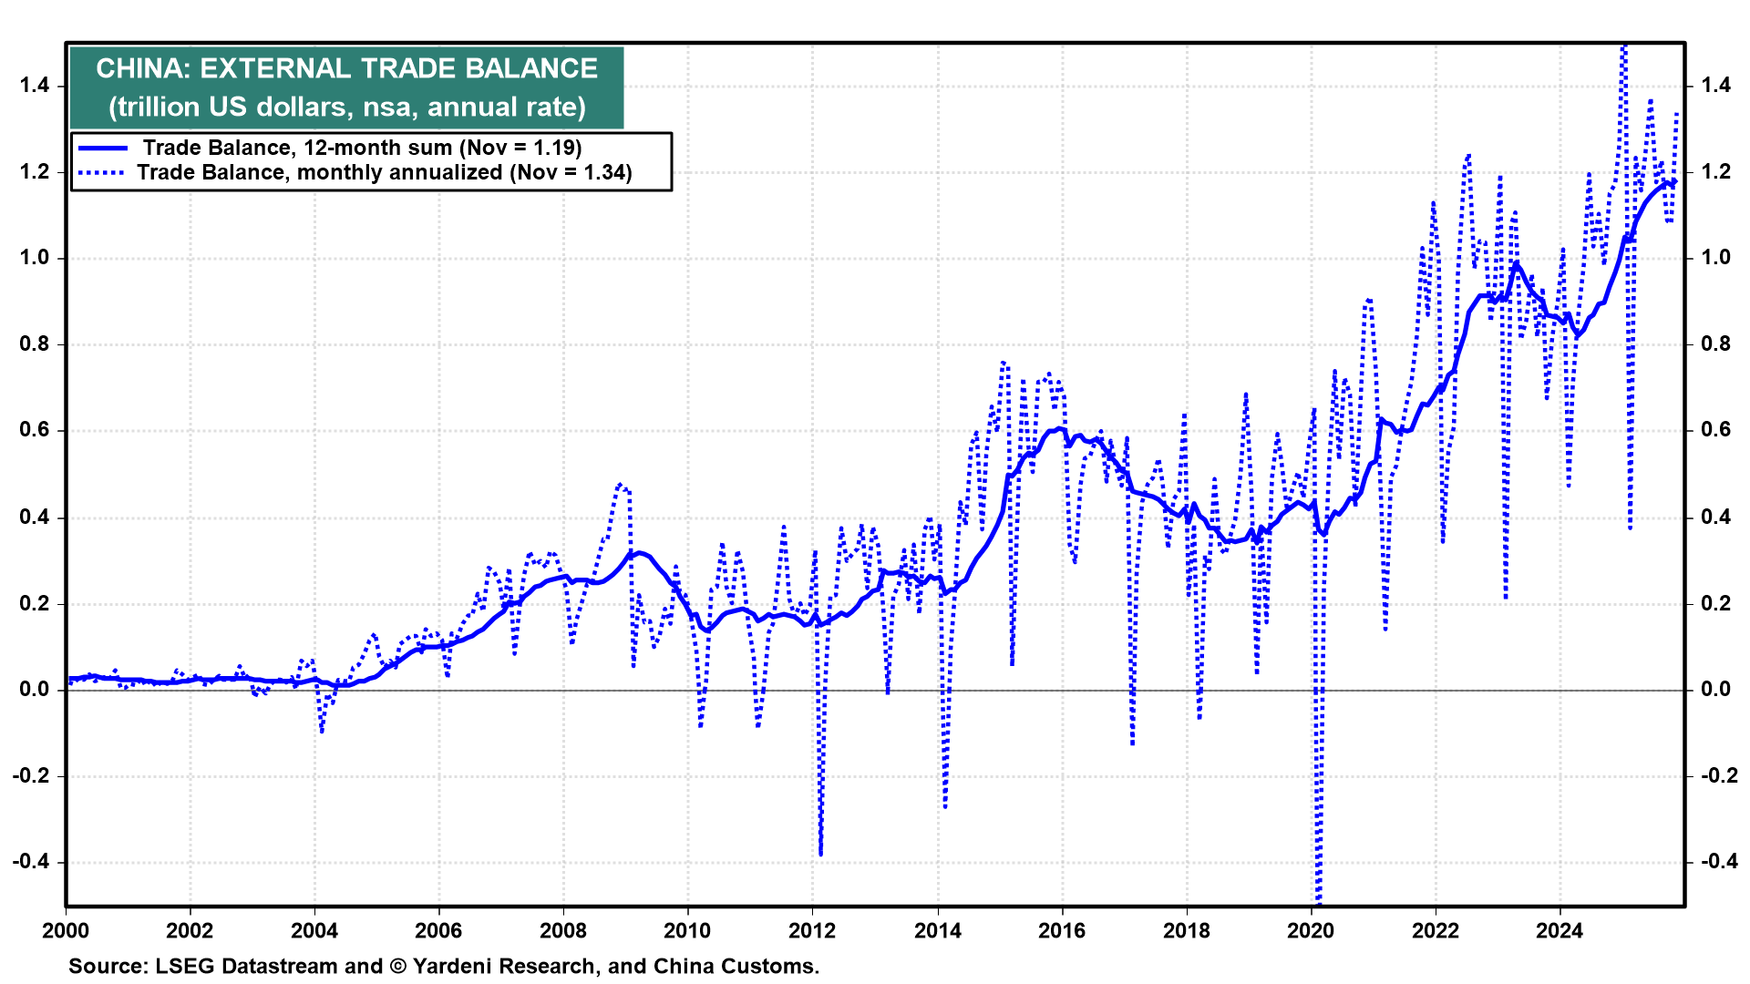The height and width of the screenshot is (984, 1750).
Task: Click the chart title 'CHINA: EXTERNAL TRADE BALANCE'
Action: tap(346, 68)
